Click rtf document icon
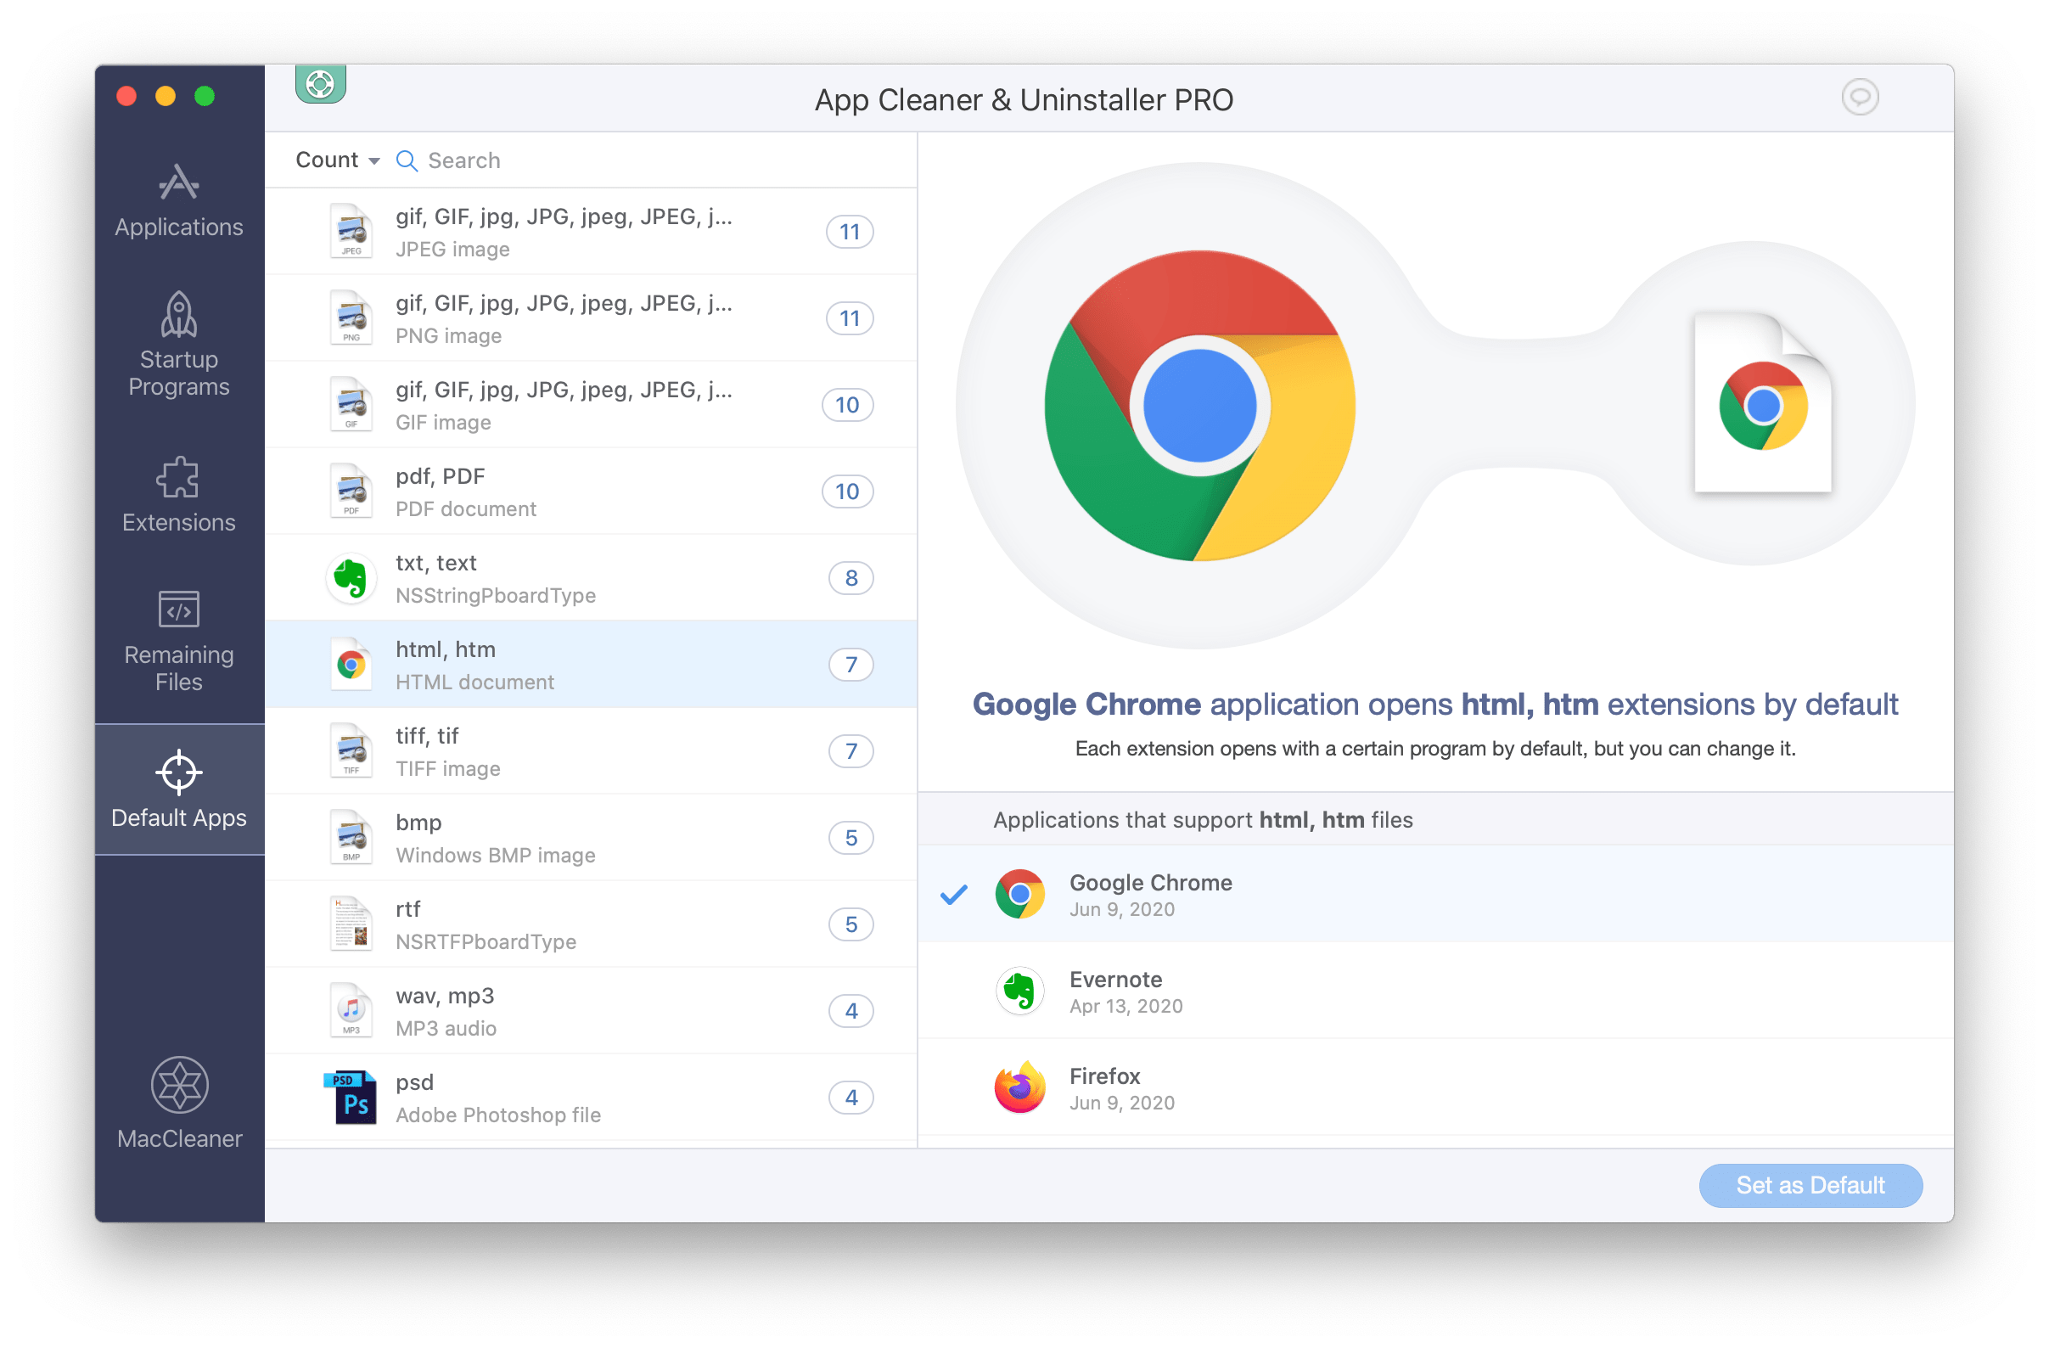 (351, 924)
